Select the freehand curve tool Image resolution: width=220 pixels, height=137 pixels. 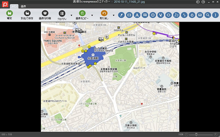click(184, 15)
